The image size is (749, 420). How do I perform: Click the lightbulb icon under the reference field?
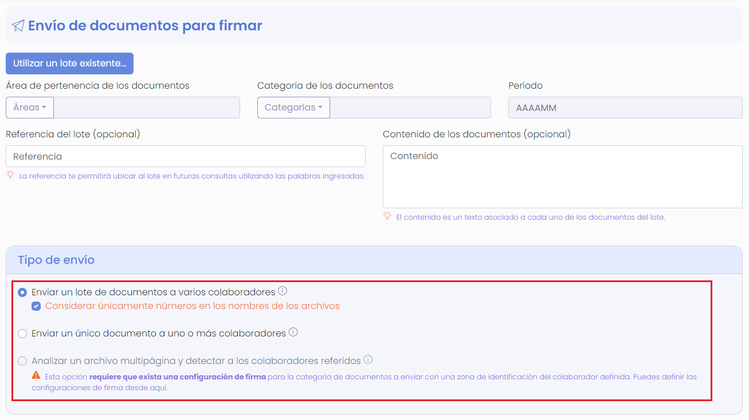click(9, 175)
